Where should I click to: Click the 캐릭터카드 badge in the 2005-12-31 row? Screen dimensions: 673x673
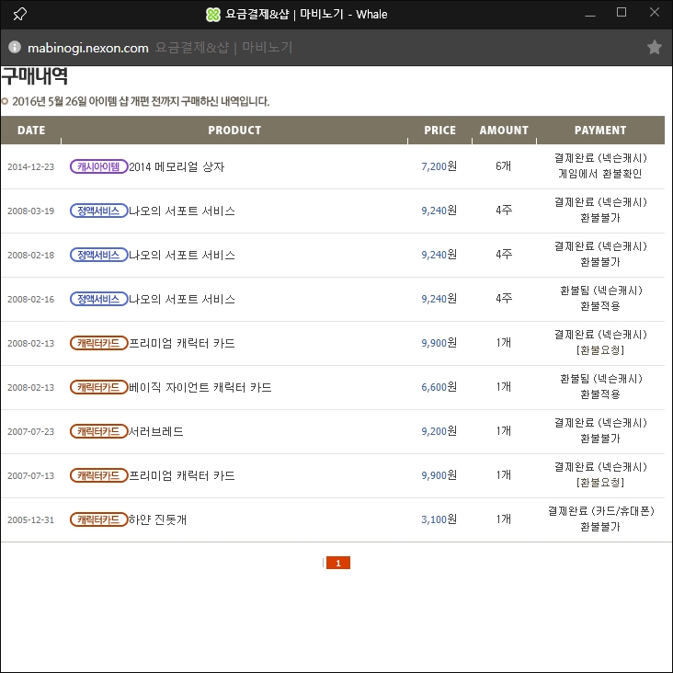[98, 519]
